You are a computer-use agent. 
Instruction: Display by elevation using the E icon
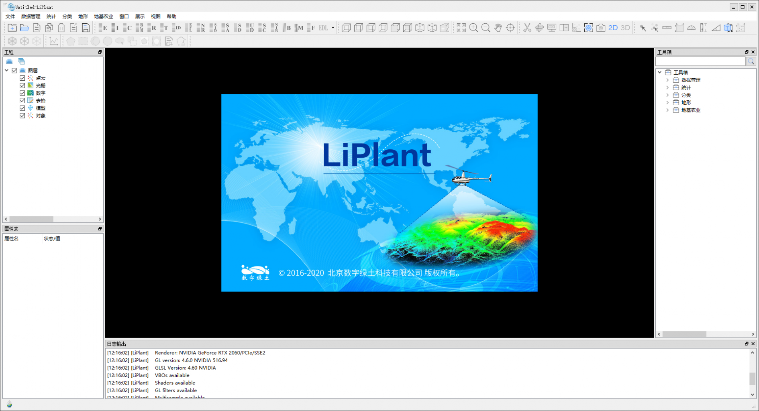(x=103, y=28)
